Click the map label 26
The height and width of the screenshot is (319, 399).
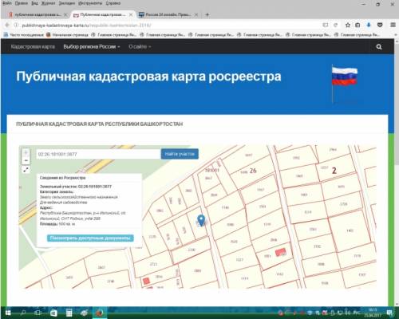pos(253,171)
